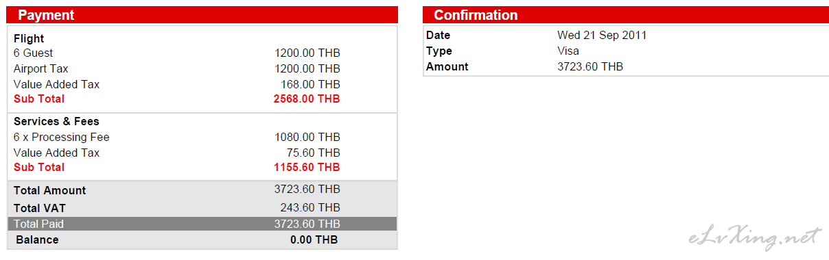
Task: Click the flight Sub Total 2568.00 THB
Action: (x=307, y=99)
